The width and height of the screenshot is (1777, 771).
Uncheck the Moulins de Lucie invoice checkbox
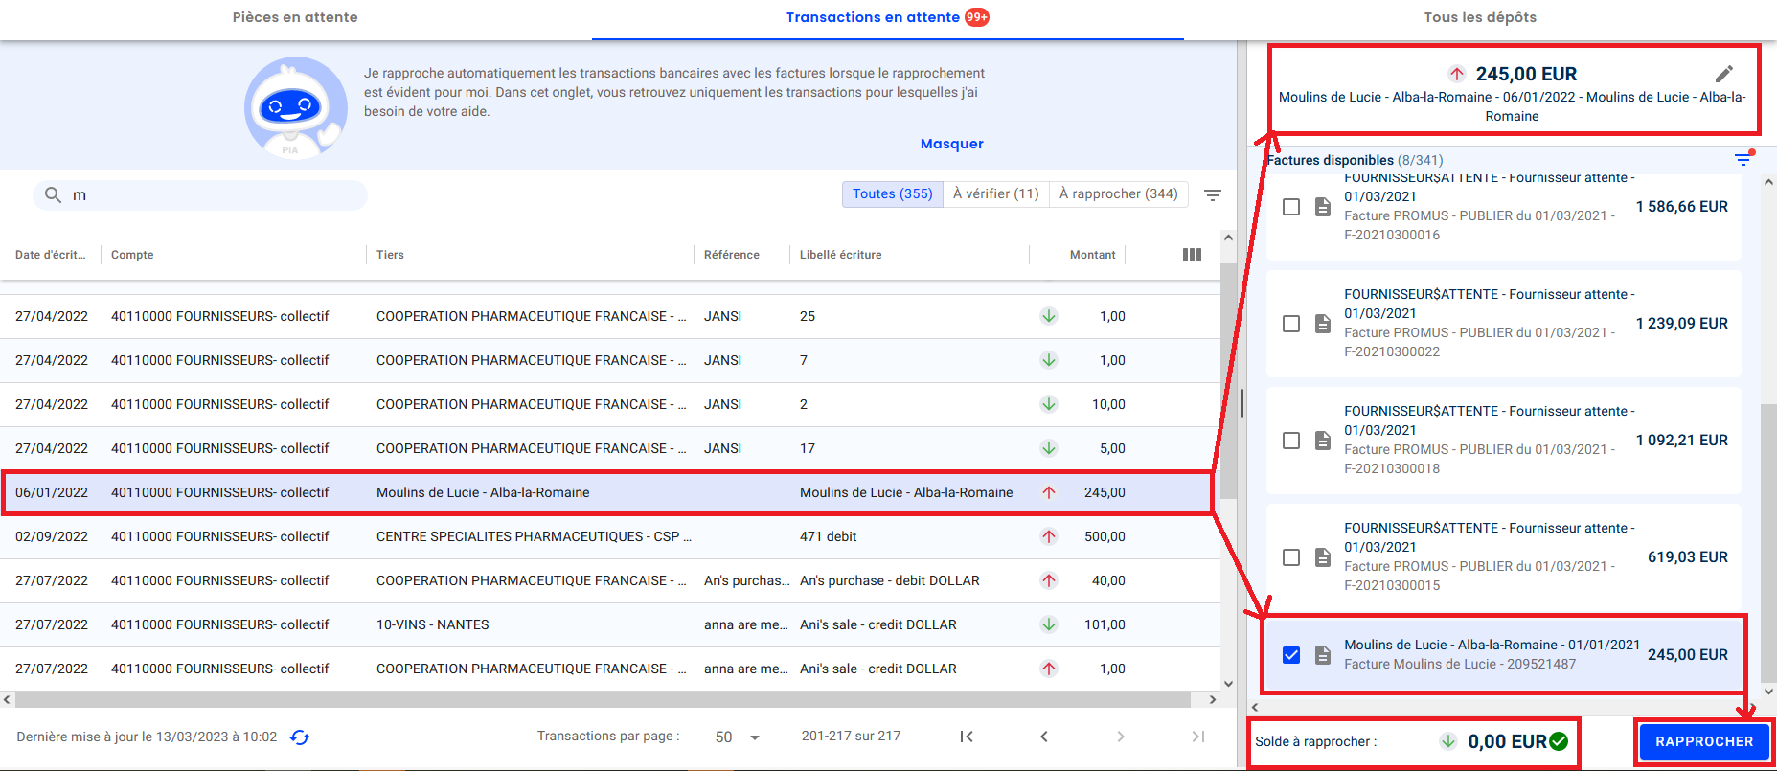coord(1291,655)
